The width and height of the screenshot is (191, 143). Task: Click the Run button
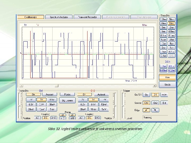coord(167,77)
